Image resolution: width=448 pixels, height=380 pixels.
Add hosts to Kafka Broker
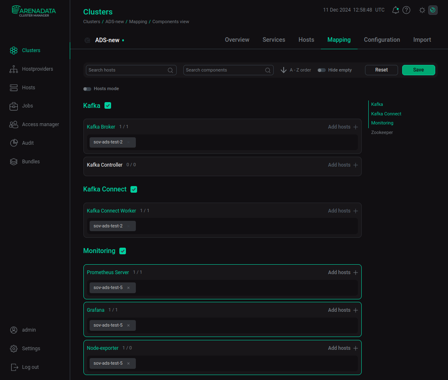(x=343, y=127)
